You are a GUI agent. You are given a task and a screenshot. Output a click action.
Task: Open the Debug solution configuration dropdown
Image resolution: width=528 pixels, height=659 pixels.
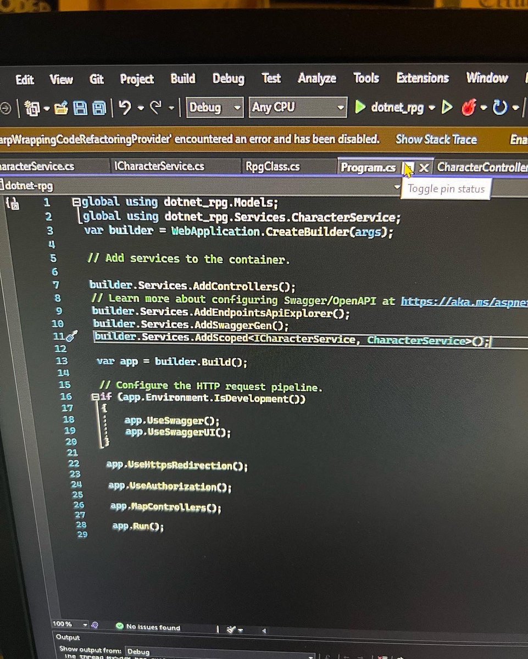click(215, 107)
